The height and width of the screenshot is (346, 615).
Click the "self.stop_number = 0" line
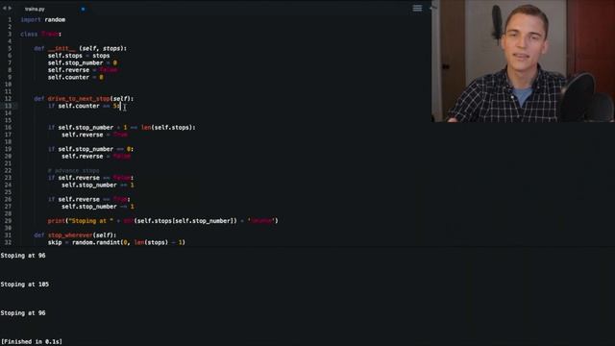[x=83, y=62]
